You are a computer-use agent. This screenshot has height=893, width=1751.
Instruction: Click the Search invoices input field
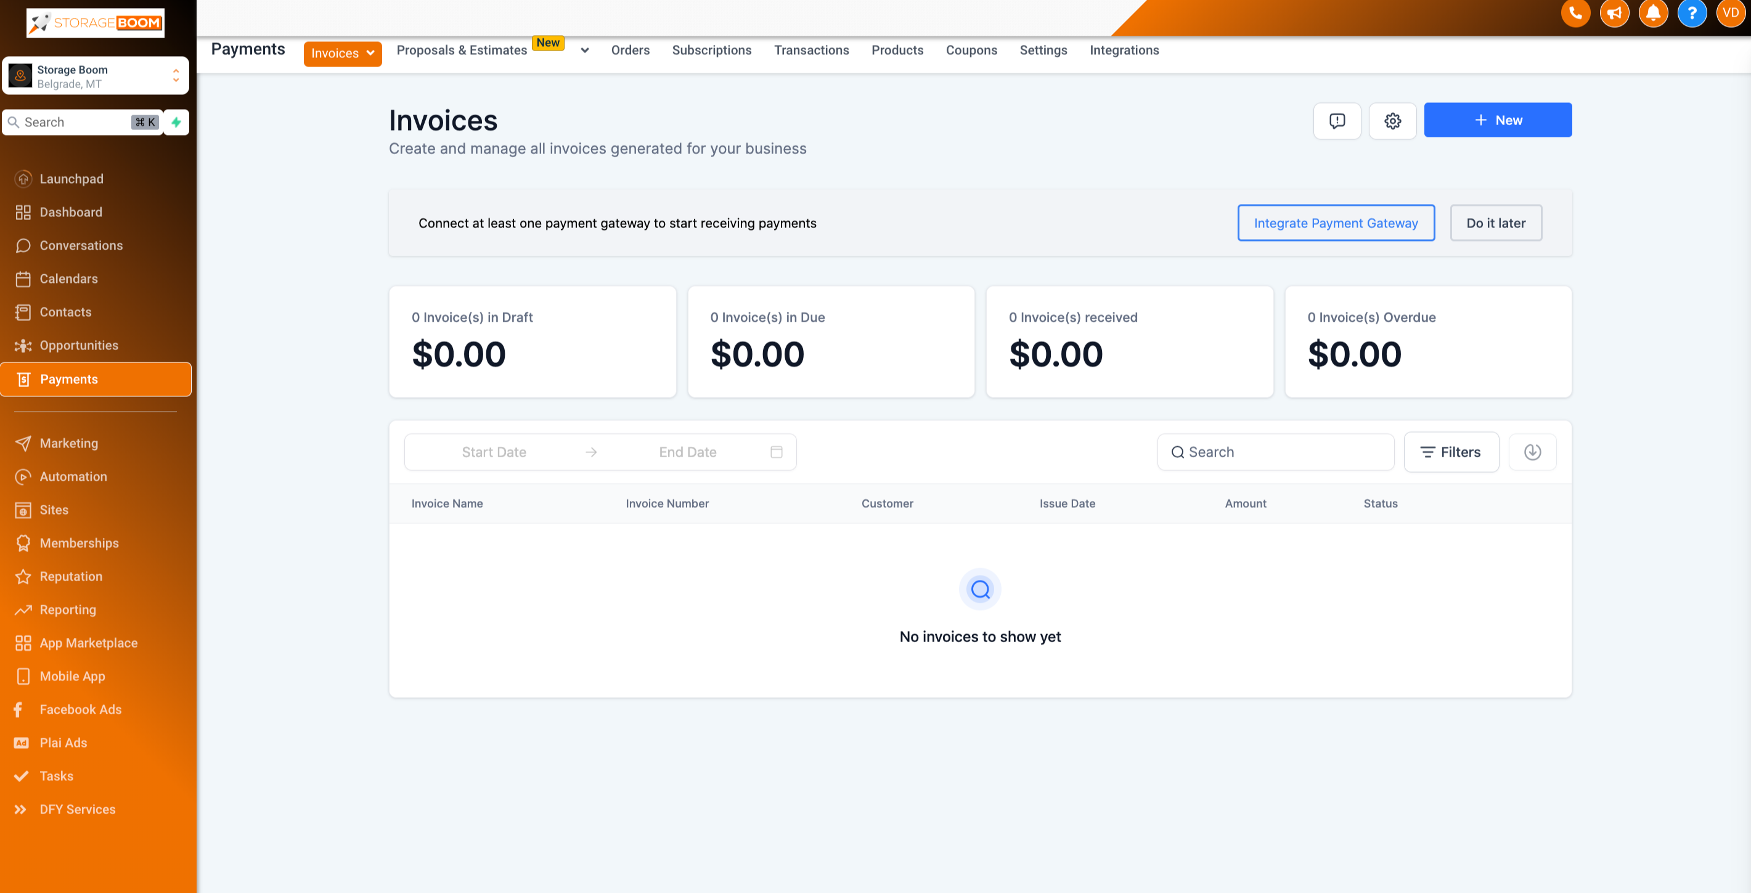pyautogui.click(x=1275, y=451)
